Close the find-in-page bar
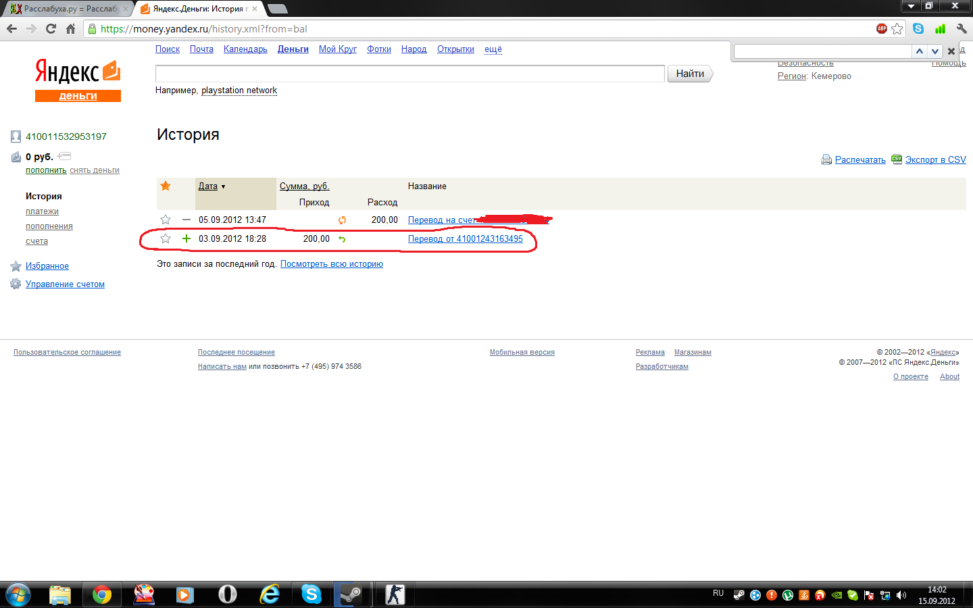This screenshot has width=973, height=608. coord(951,51)
